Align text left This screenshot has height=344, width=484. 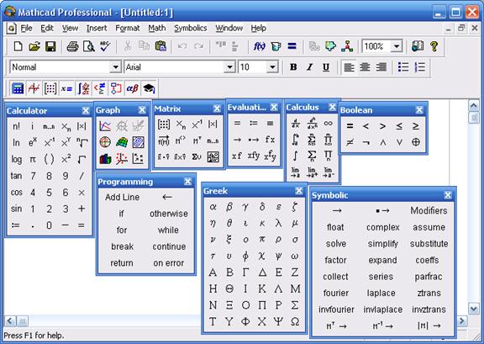(349, 67)
